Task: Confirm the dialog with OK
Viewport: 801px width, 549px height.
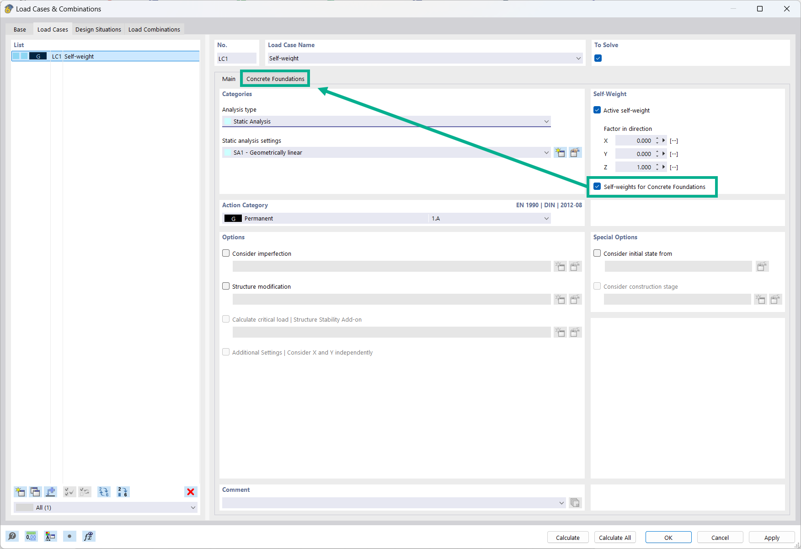Action: pyautogui.click(x=668, y=538)
